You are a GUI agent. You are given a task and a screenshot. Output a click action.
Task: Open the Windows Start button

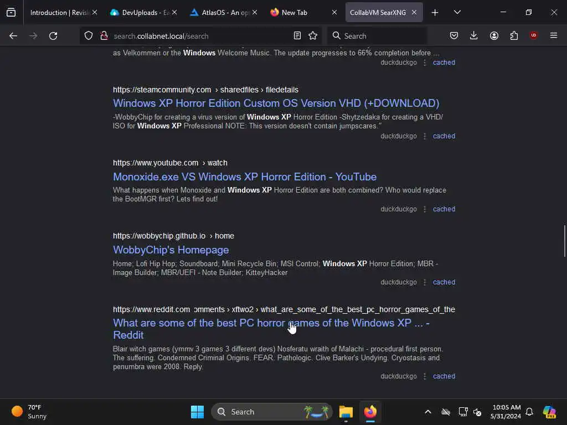point(198,412)
